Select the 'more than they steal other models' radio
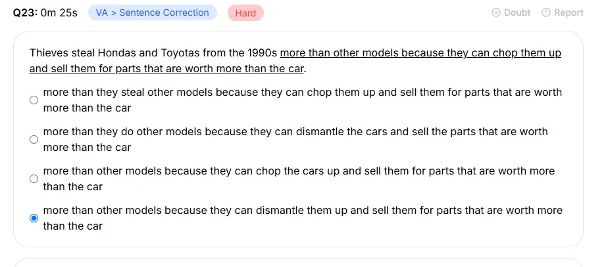Screen dimensions: 606x267 34,100
